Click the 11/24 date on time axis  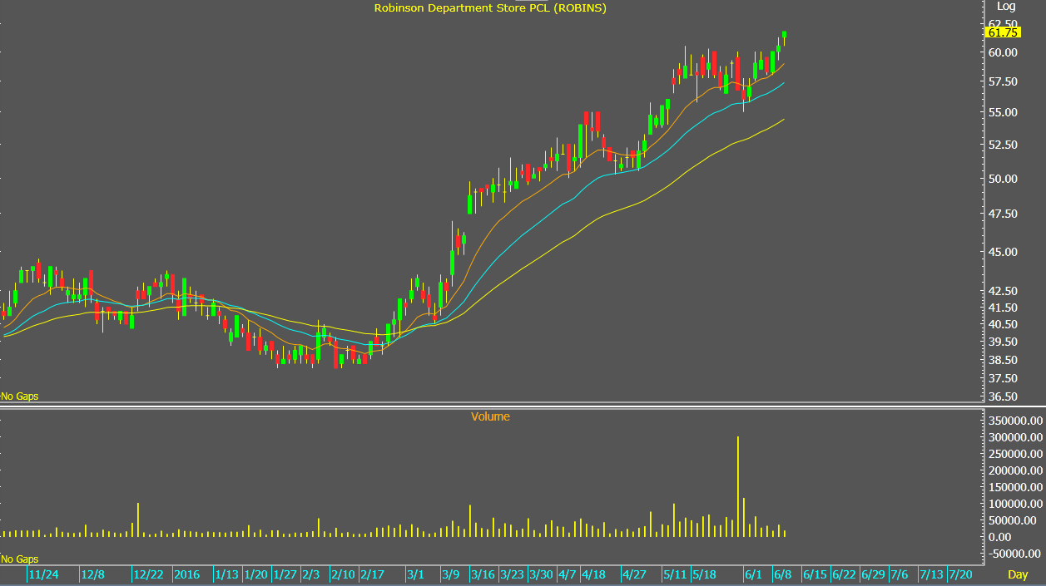[44, 574]
